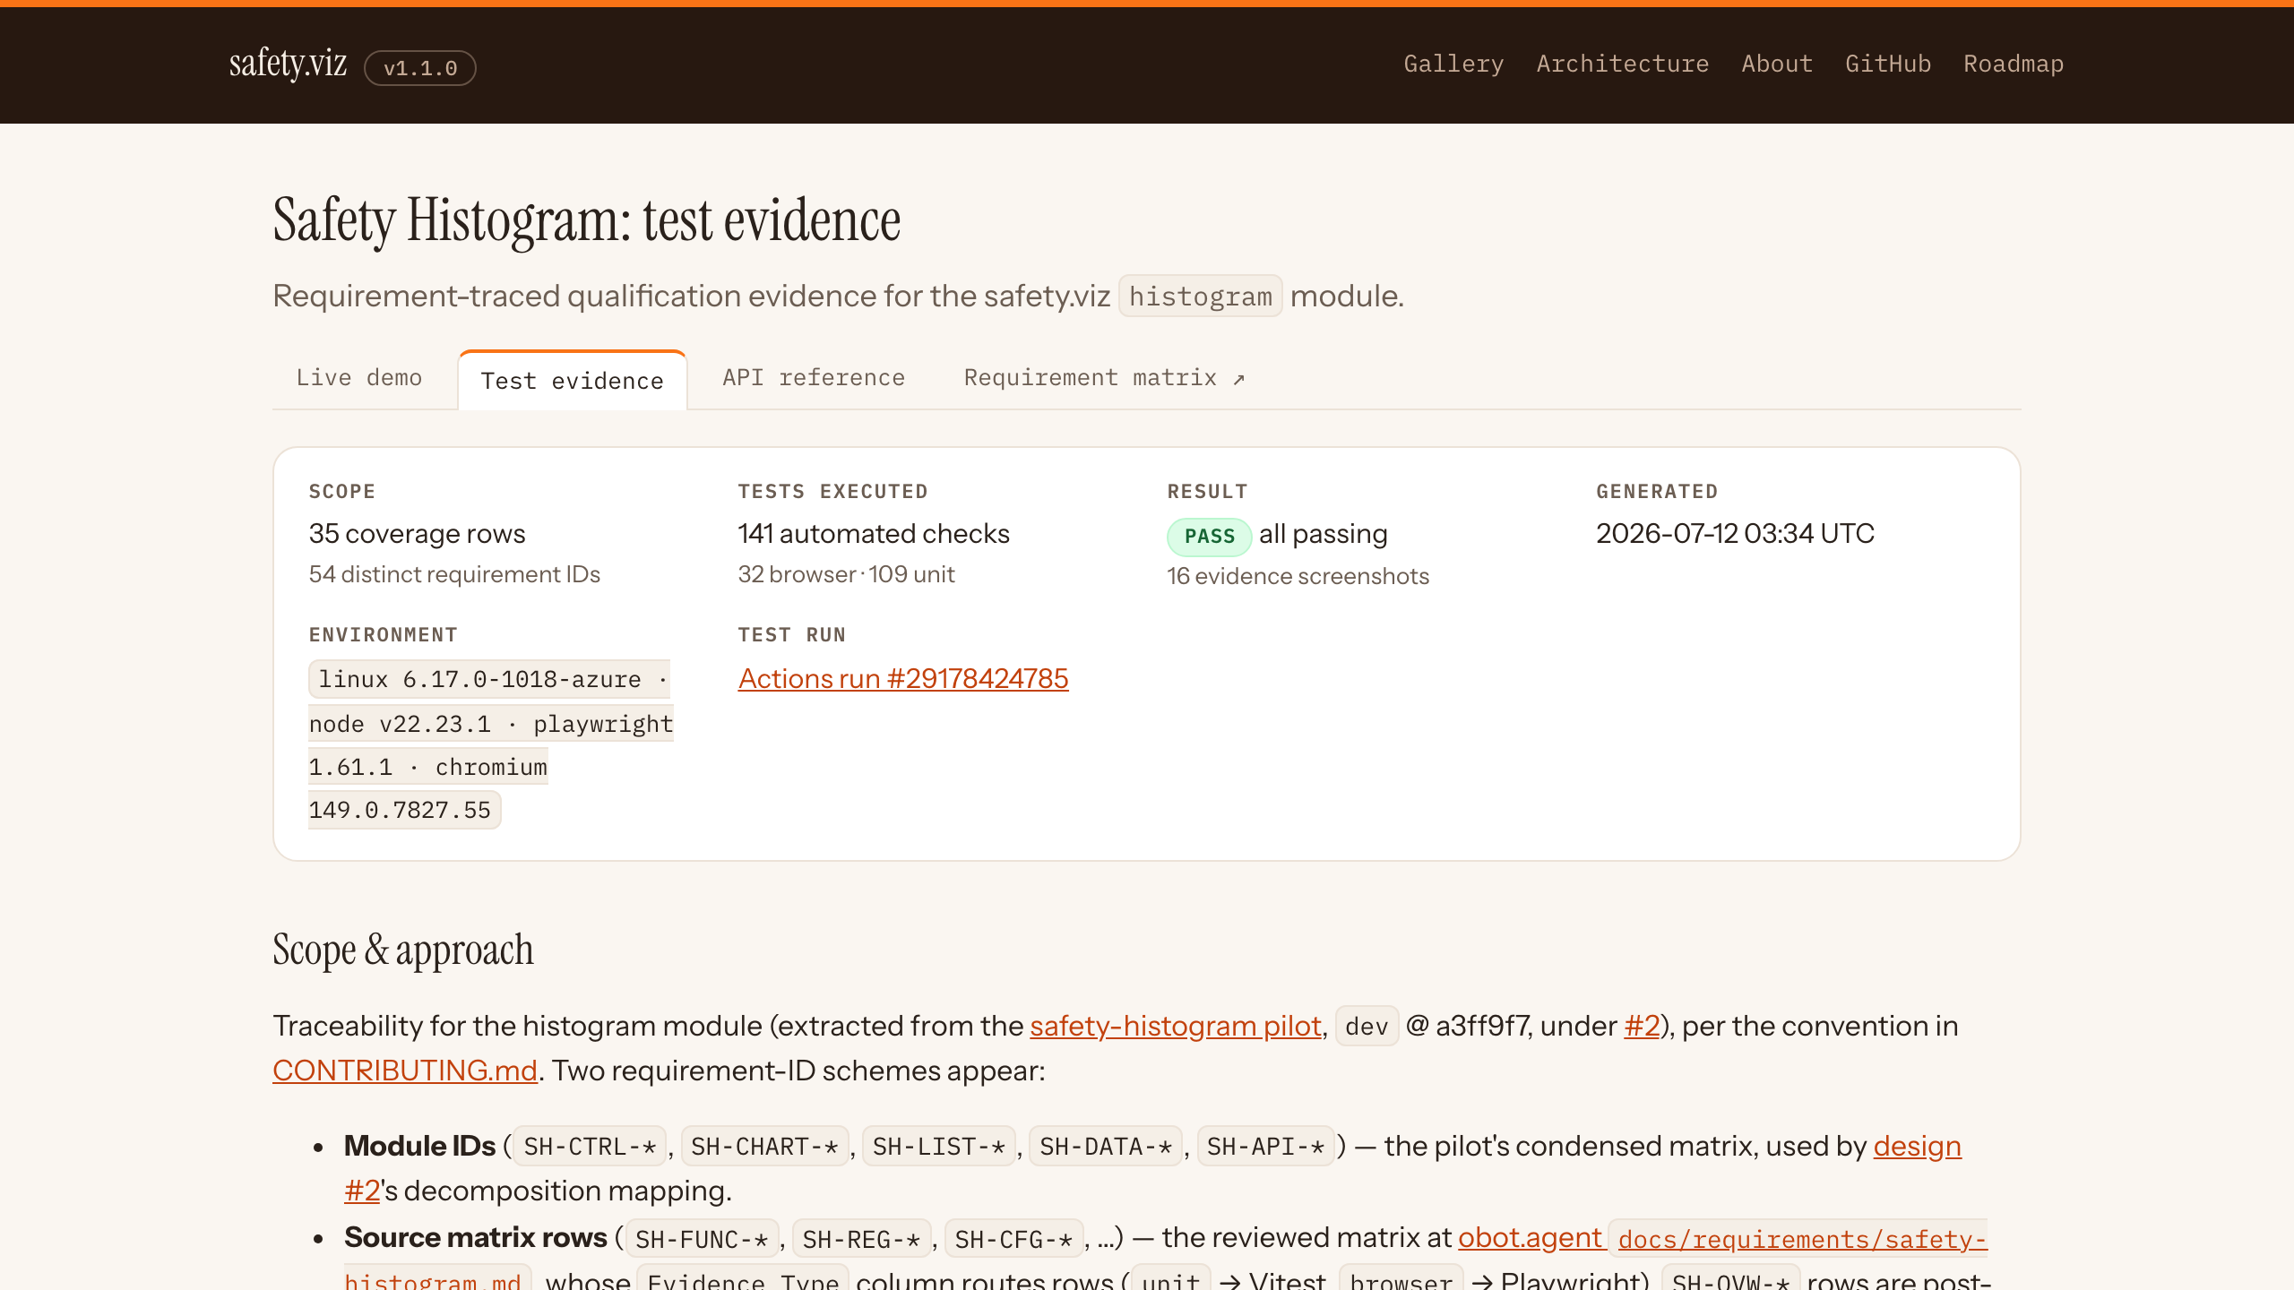
Task: Visit the GitHub nav link
Action: coord(1888,64)
